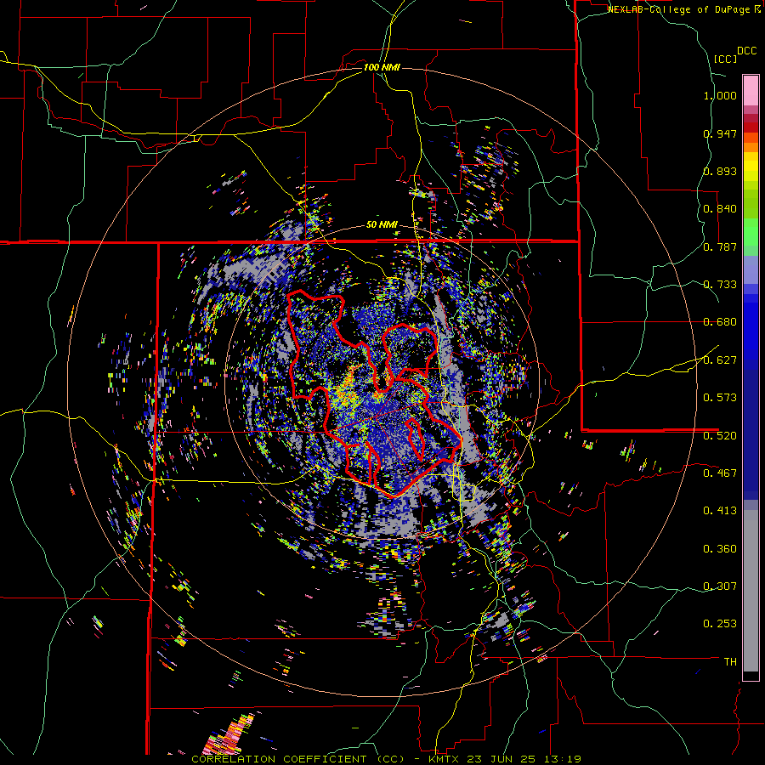Click the "23 JUN 25 13:19" timestamp
This screenshot has width=765, height=765.
coord(524,759)
